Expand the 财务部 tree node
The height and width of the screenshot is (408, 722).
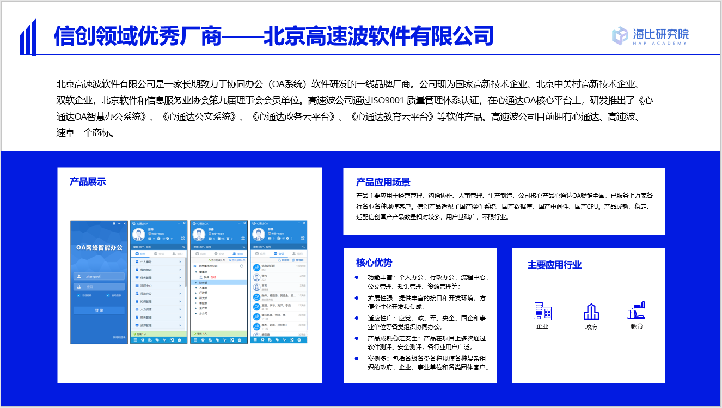point(196,283)
